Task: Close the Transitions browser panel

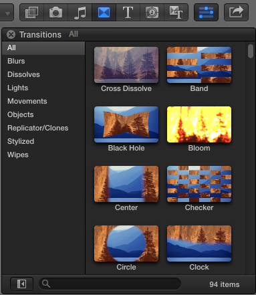Action: tap(11, 35)
